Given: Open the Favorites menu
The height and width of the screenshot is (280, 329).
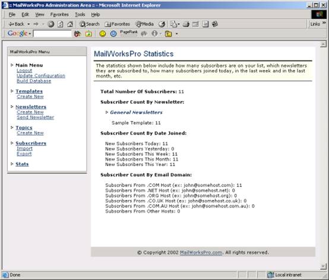Looking at the screenshot, I should point(59,14).
